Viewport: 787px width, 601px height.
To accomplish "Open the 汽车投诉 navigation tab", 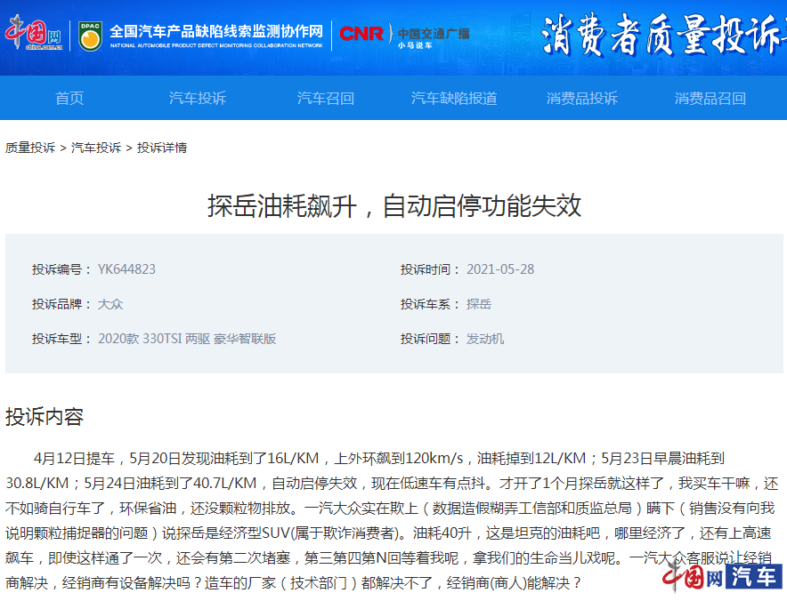I will (198, 98).
